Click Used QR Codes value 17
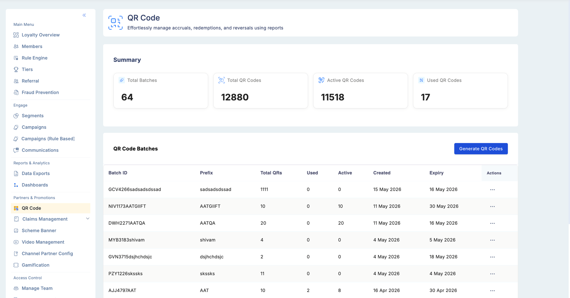 pyautogui.click(x=426, y=97)
